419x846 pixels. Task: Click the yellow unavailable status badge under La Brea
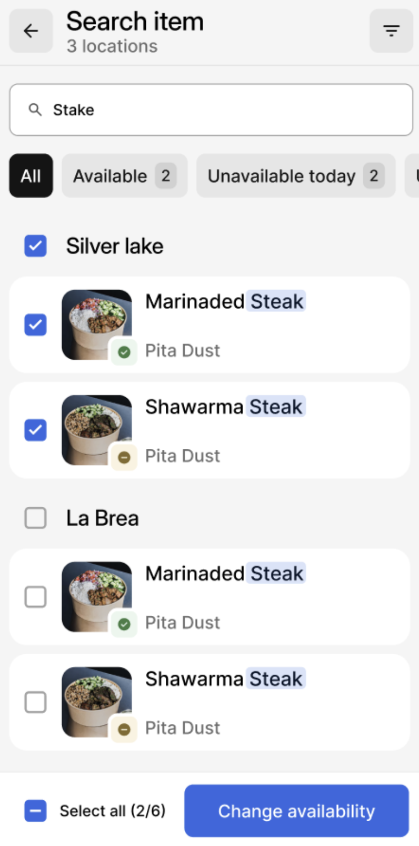pos(124,730)
